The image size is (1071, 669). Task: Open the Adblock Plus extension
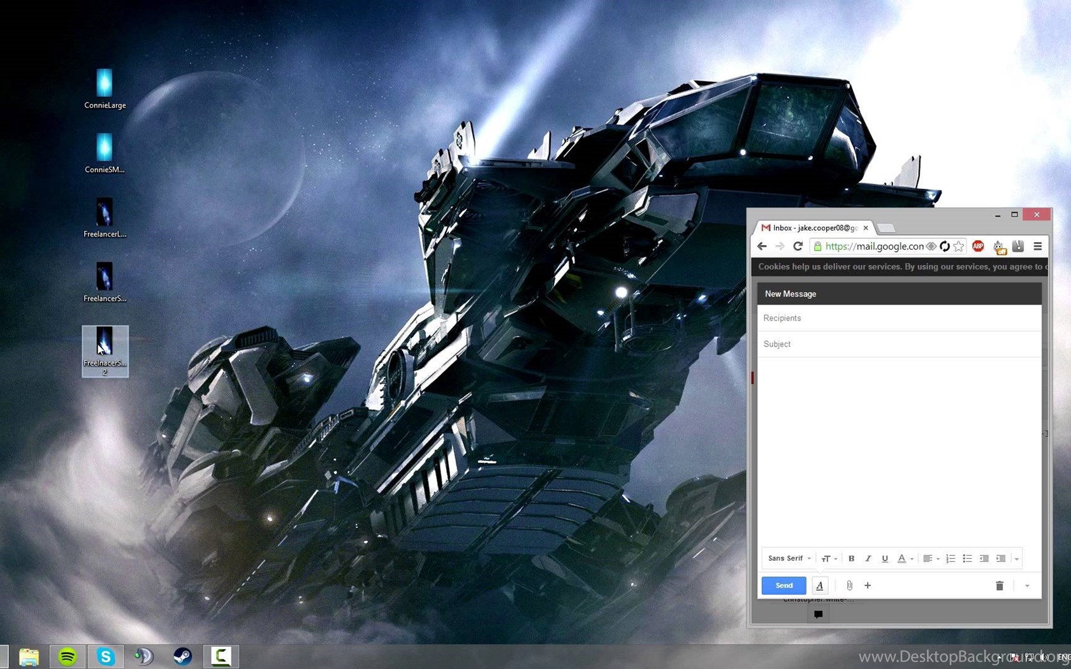978,246
